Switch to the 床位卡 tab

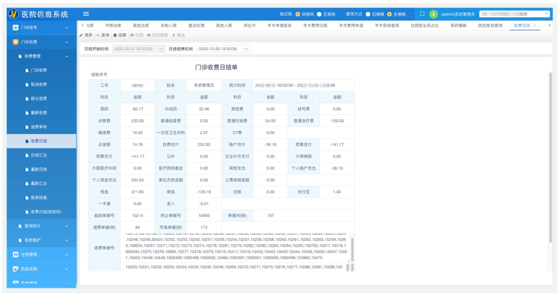pyautogui.click(x=250, y=25)
